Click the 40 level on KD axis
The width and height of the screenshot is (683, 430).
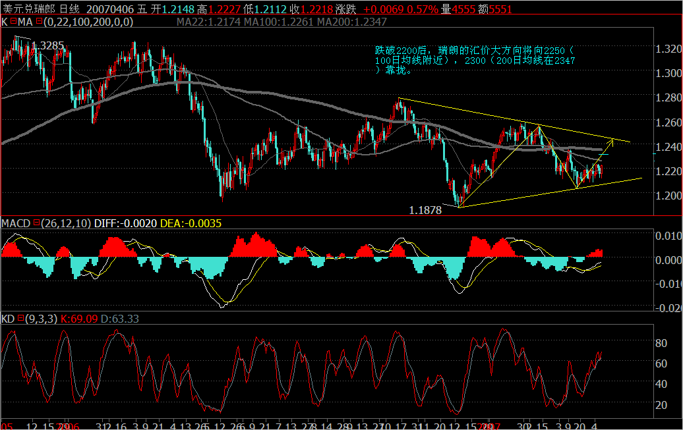coord(661,384)
